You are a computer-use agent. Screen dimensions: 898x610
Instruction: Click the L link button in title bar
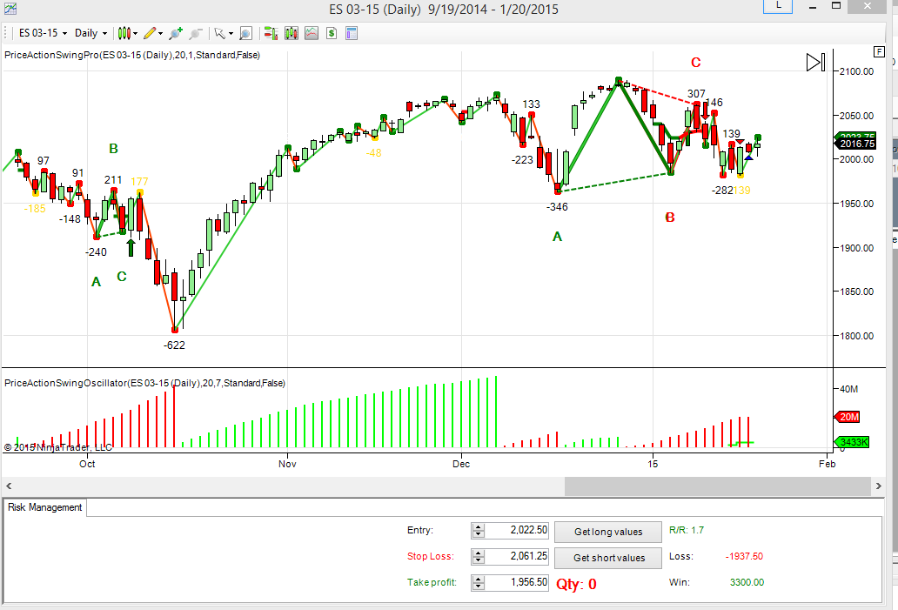coord(778,6)
